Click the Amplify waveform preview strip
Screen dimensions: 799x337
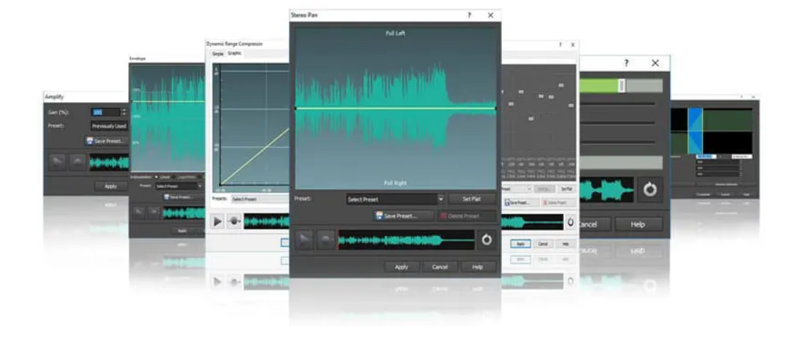(x=109, y=162)
